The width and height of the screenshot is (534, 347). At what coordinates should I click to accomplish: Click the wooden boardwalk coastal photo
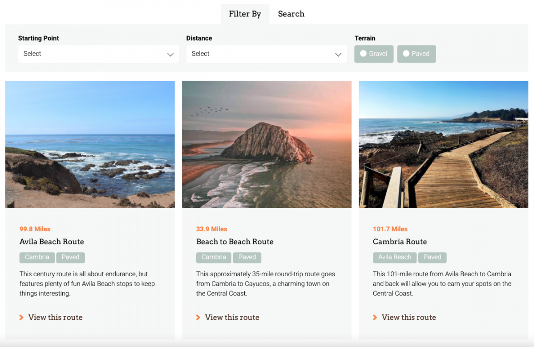443,144
